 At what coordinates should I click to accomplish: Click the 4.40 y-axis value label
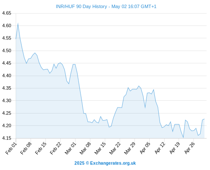6,76
